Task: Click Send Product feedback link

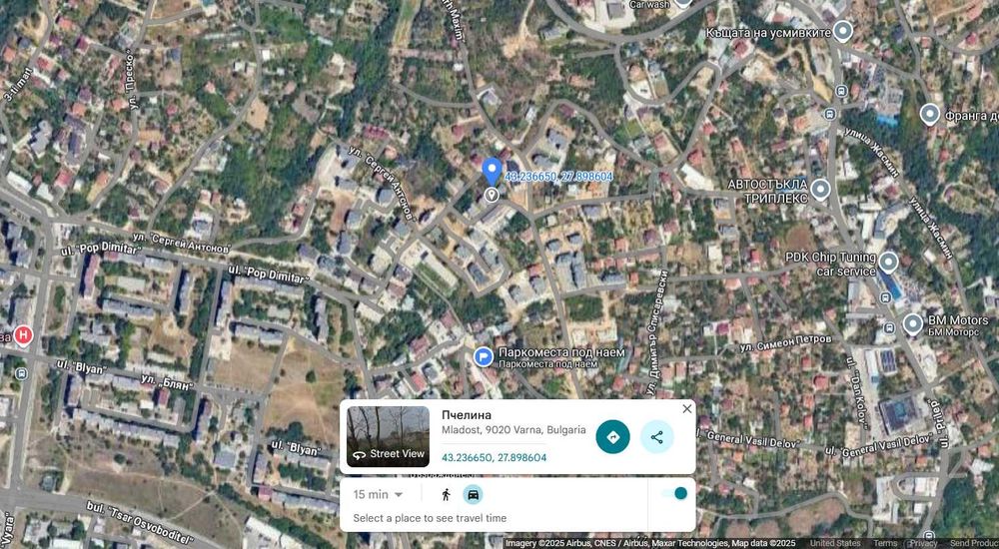Action: coord(974,543)
